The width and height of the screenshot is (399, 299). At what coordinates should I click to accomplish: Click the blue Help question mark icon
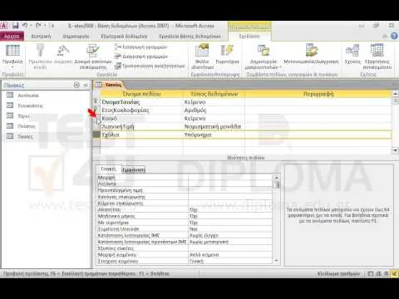[x=394, y=36]
